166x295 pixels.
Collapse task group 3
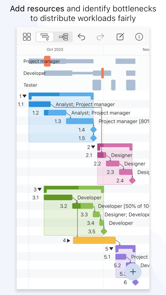coord(39,189)
